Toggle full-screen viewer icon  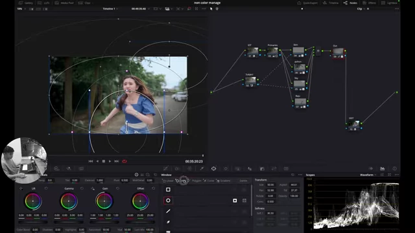[x=196, y=8]
